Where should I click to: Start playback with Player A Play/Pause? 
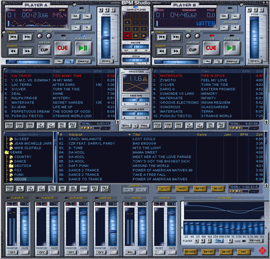coord(83,48)
